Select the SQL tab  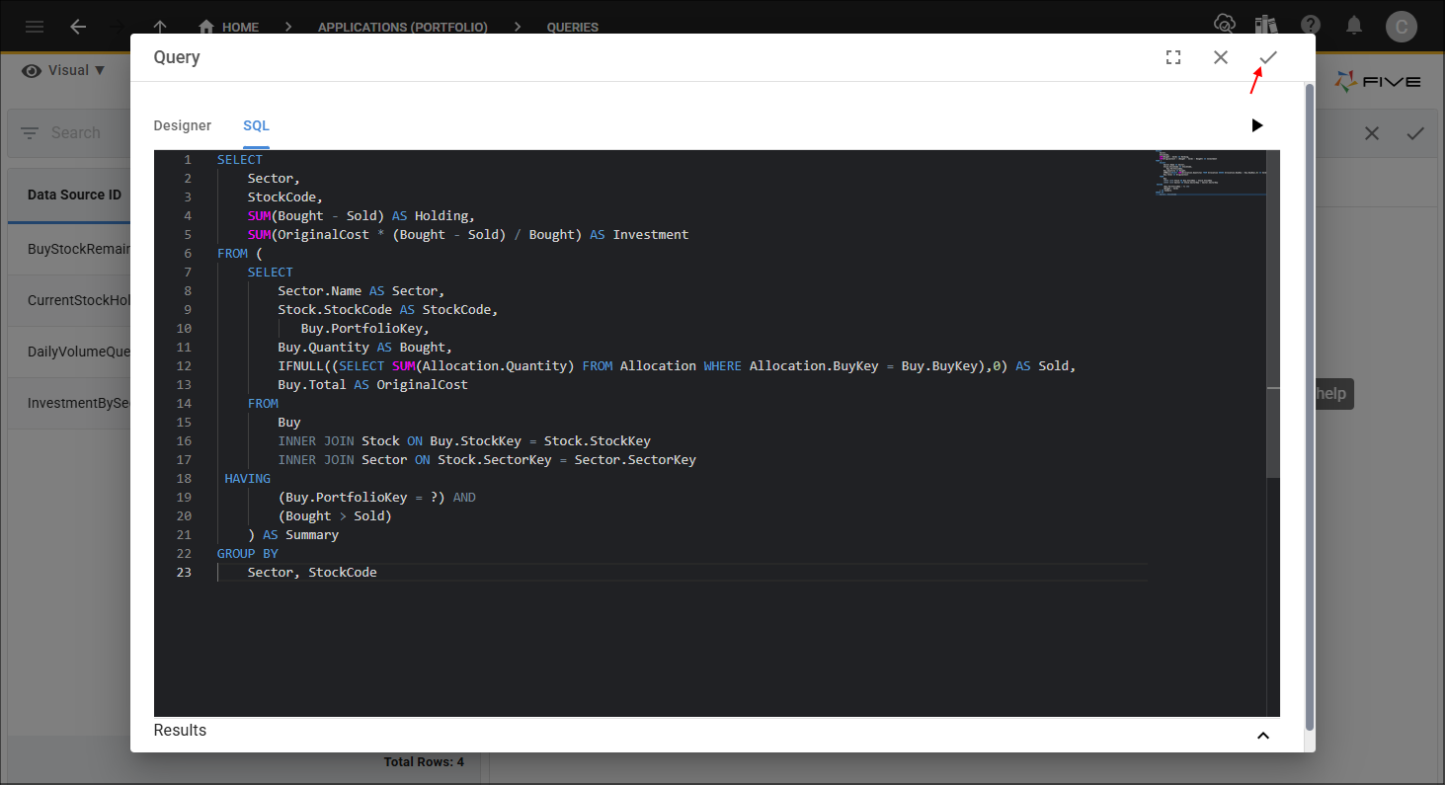click(256, 125)
